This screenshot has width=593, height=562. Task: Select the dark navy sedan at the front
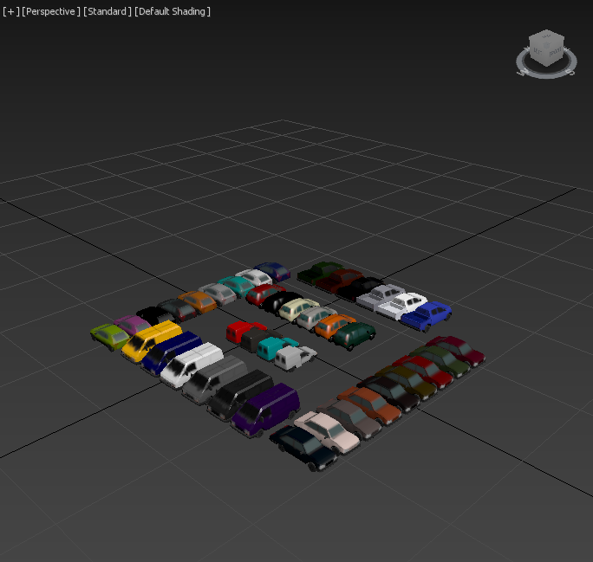tap(303, 448)
